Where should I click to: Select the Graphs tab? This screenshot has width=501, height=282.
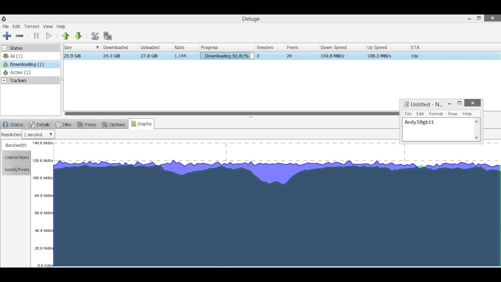coord(141,124)
